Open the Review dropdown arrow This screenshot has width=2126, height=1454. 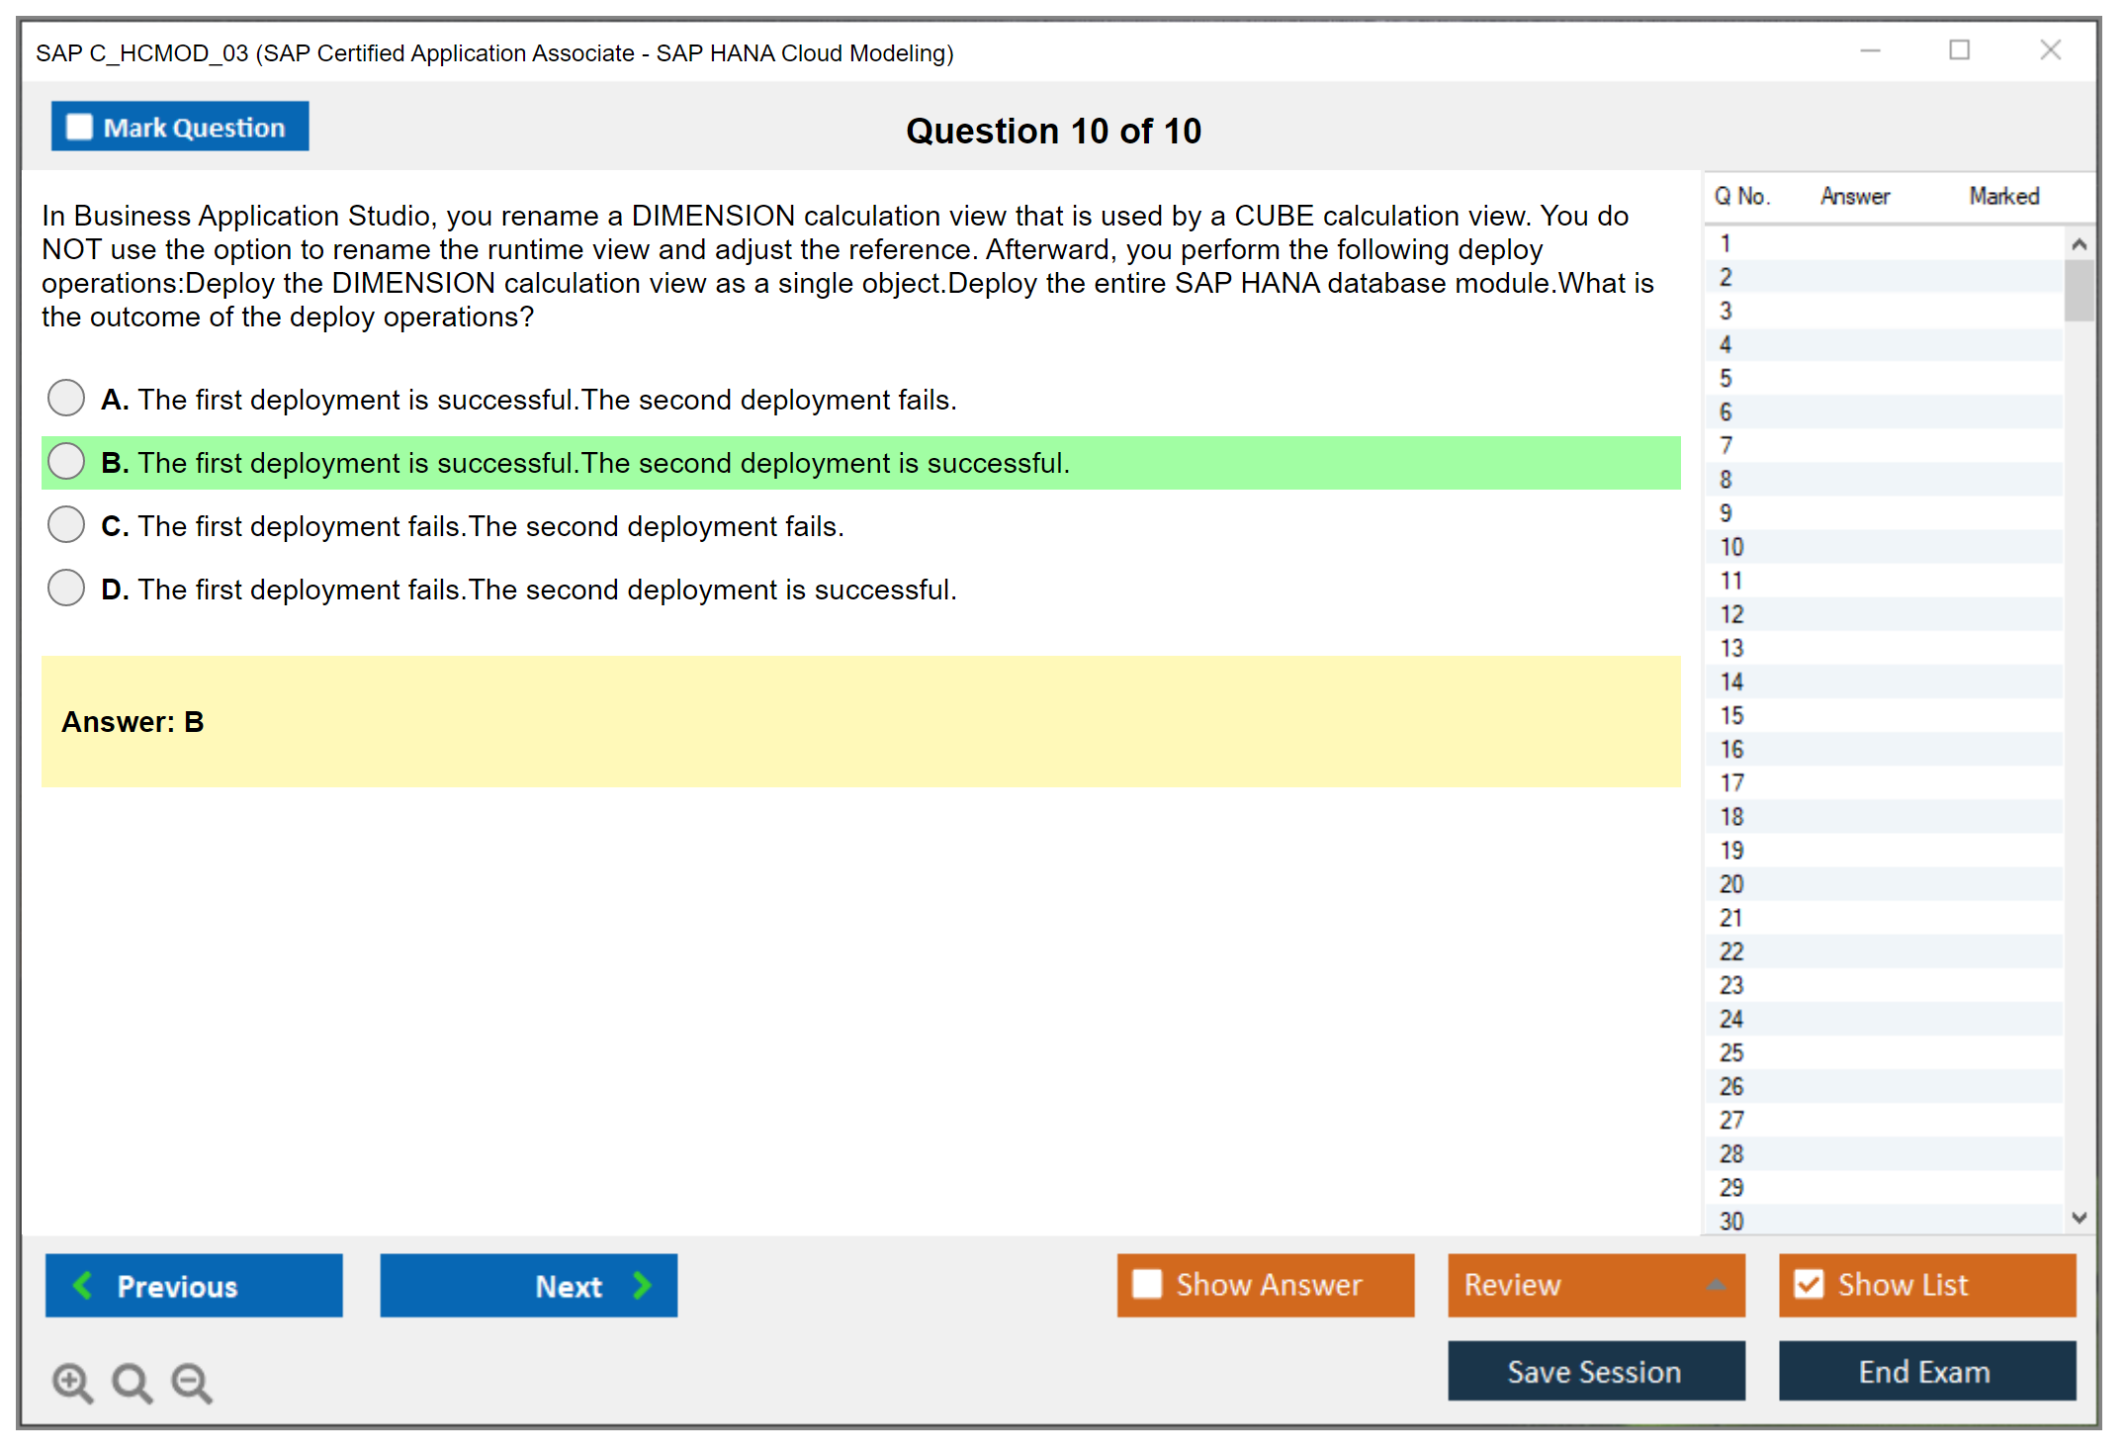(x=1716, y=1285)
